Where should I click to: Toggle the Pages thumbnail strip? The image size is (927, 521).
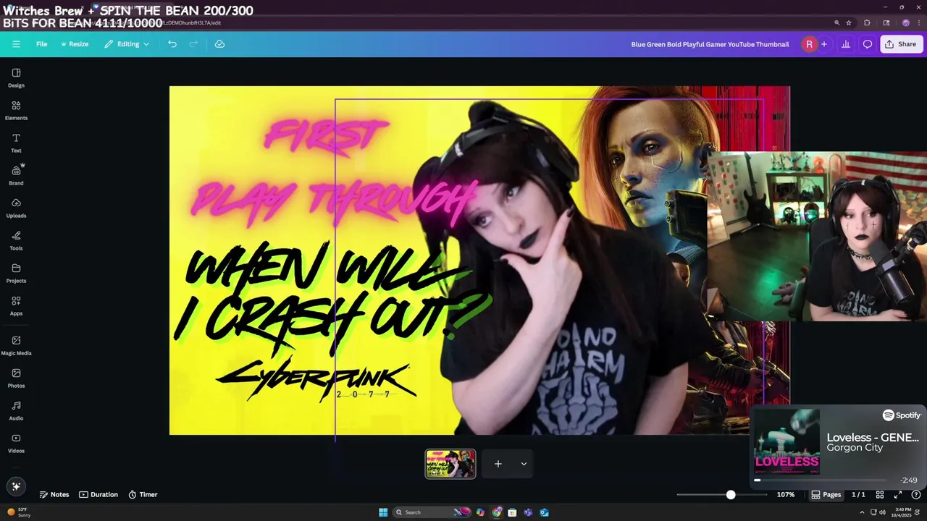point(826,495)
